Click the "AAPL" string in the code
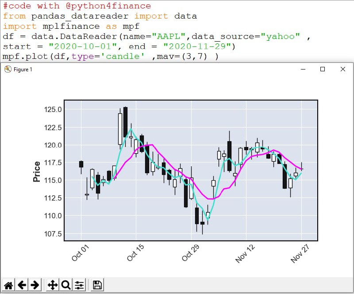This screenshot has height=294, width=354. (x=169, y=36)
